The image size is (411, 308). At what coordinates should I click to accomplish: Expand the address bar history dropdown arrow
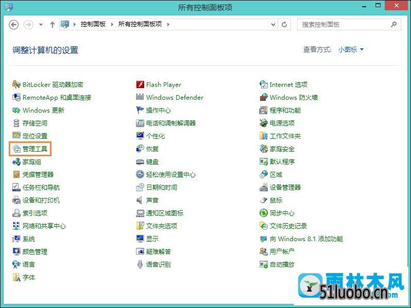click(273, 24)
